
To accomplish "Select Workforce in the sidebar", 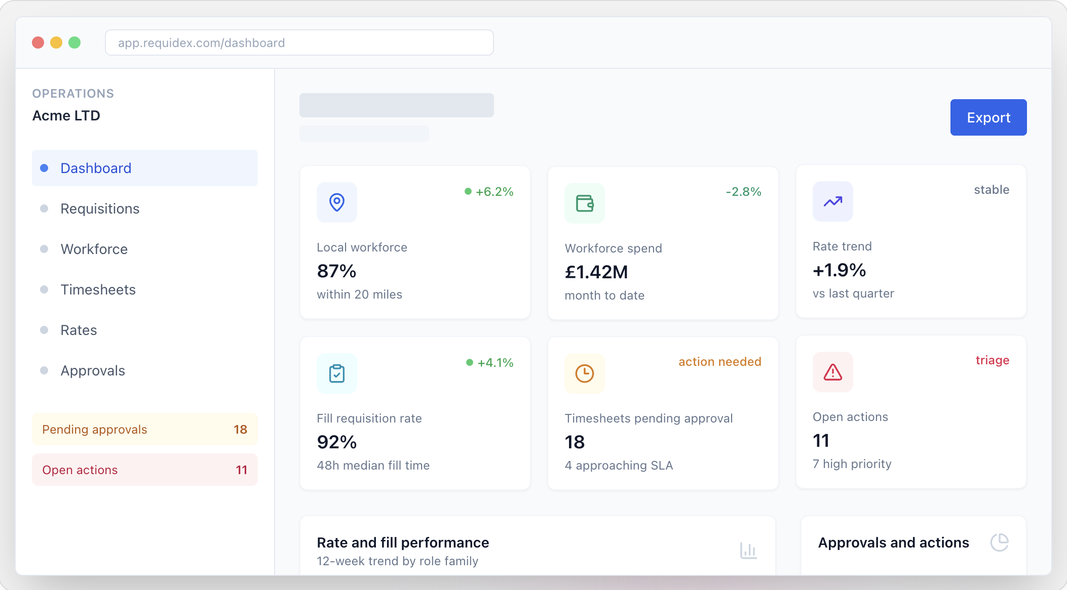I will (x=145, y=249).
